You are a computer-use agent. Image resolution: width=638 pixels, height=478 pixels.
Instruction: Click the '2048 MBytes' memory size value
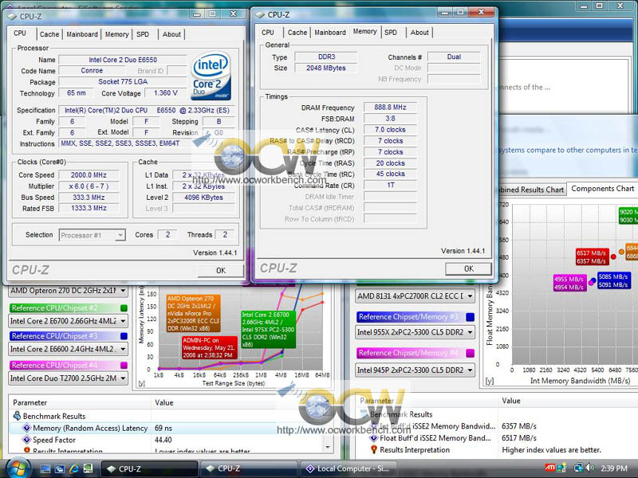[x=326, y=68]
